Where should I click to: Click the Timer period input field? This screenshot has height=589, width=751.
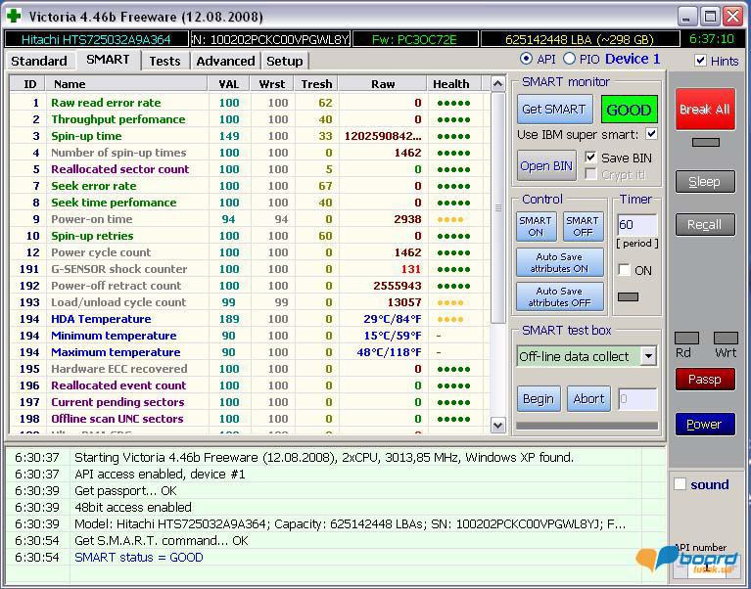635,225
